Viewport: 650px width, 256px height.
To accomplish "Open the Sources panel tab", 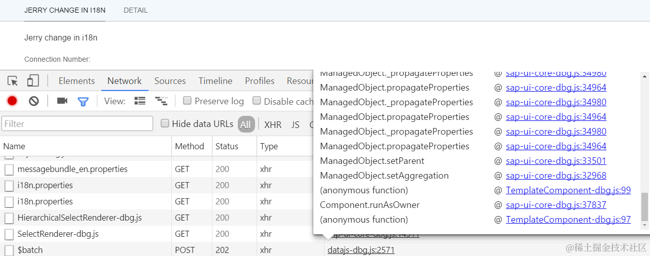I will (x=170, y=81).
